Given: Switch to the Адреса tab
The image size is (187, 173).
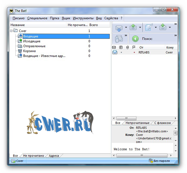Looking at the screenshot, I should click(54, 156).
